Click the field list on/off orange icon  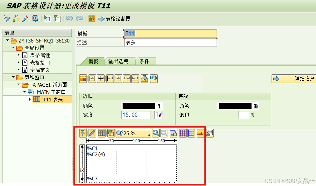pos(92,18)
